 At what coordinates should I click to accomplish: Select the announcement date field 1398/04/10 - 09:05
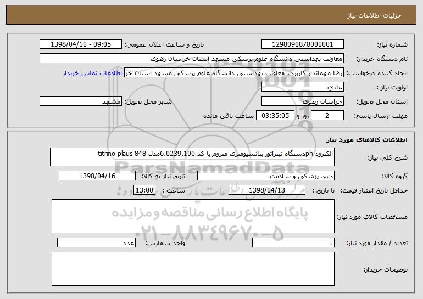pyautogui.click(x=81, y=44)
